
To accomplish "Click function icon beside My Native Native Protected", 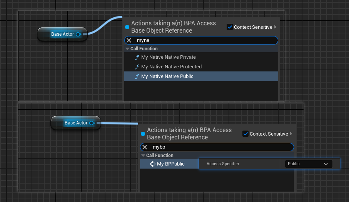I will coord(137,67).
